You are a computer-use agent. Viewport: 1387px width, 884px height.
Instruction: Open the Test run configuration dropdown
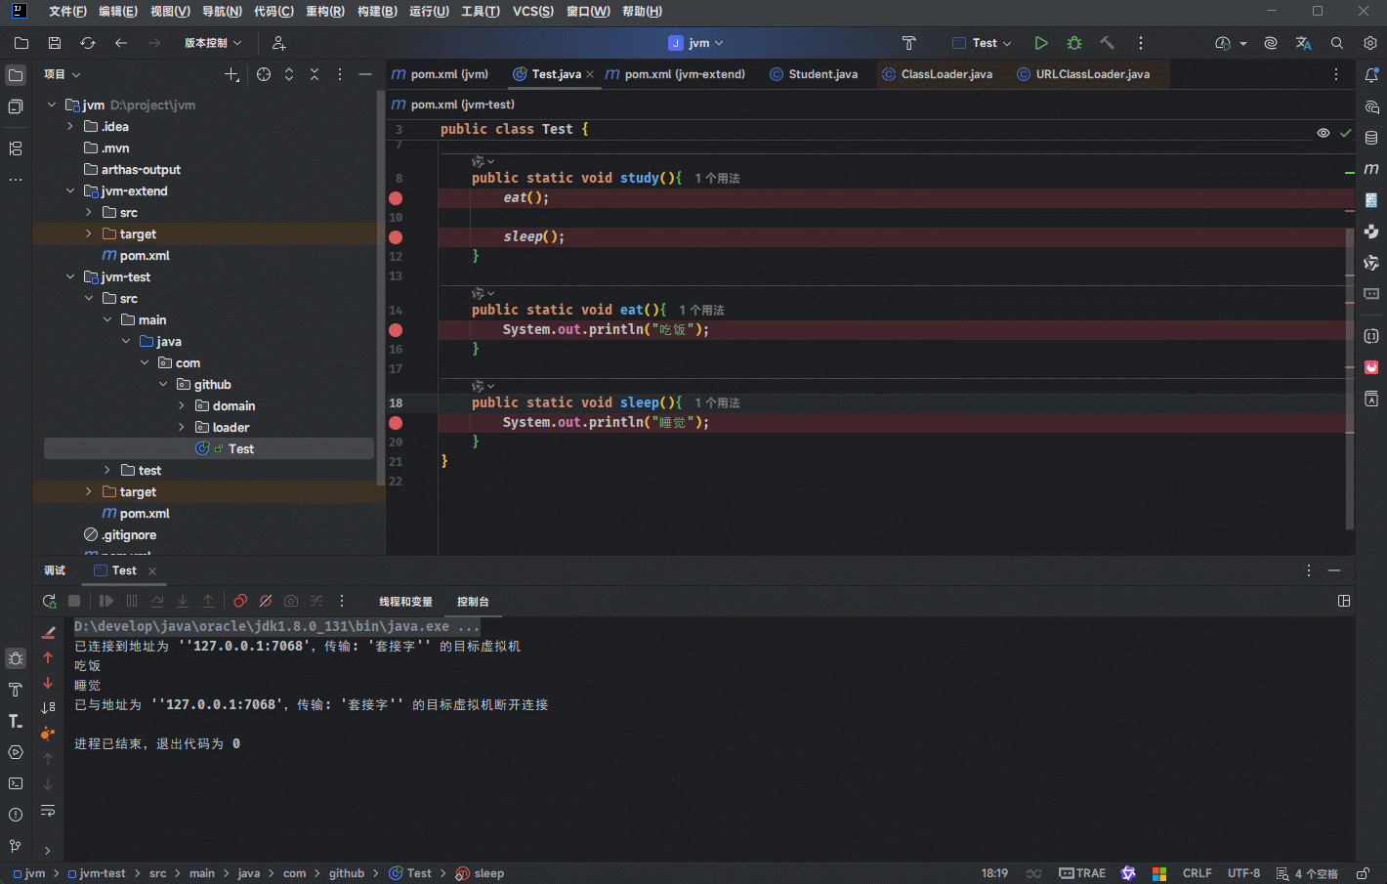click(x=985, y=43)
